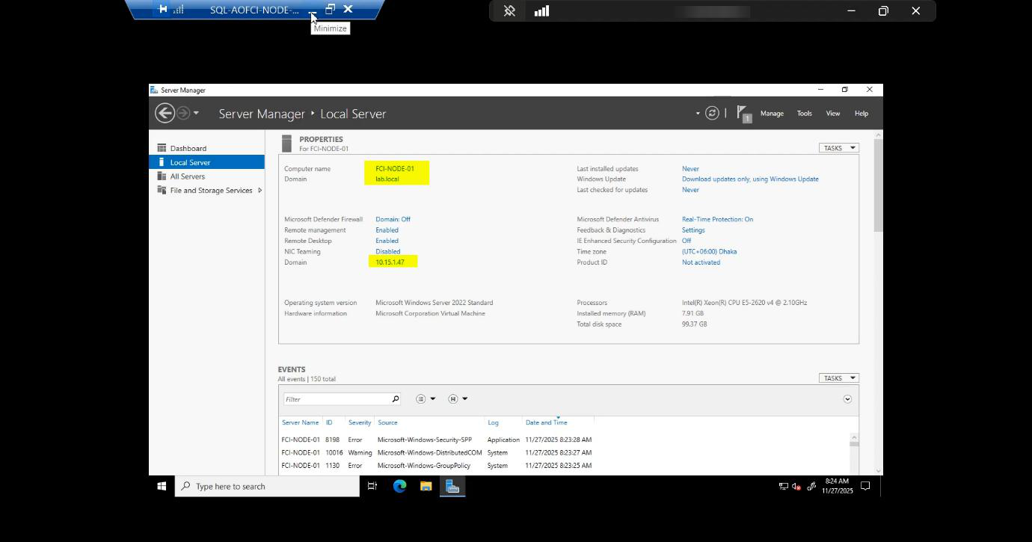Open 'Download updates only, using Windows Update' link
Screen dimensions: 1032x542
point(750,179)
